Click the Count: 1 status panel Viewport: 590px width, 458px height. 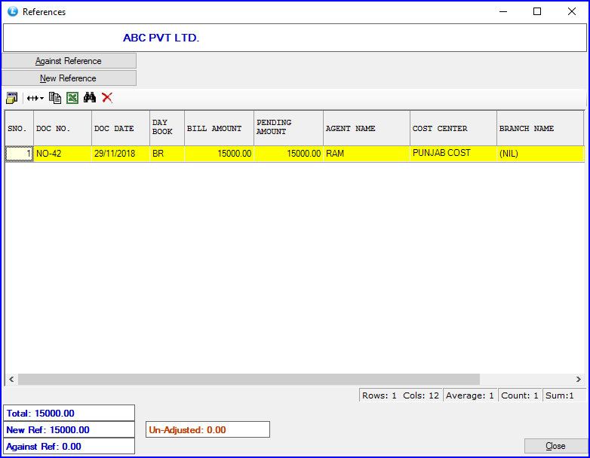[520, 395]
